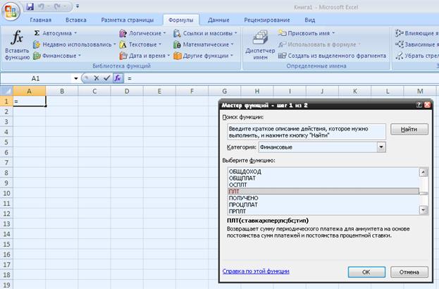Click the Office button logo

click(x=11, y=11)
